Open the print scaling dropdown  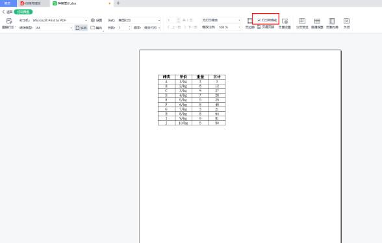coord(221,20)
